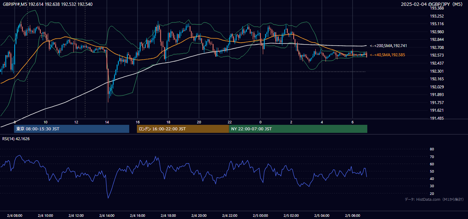This screenshot has height=219, width=468.
Task: Click hour marker 10 under price chart
Action: click(45, 122)
